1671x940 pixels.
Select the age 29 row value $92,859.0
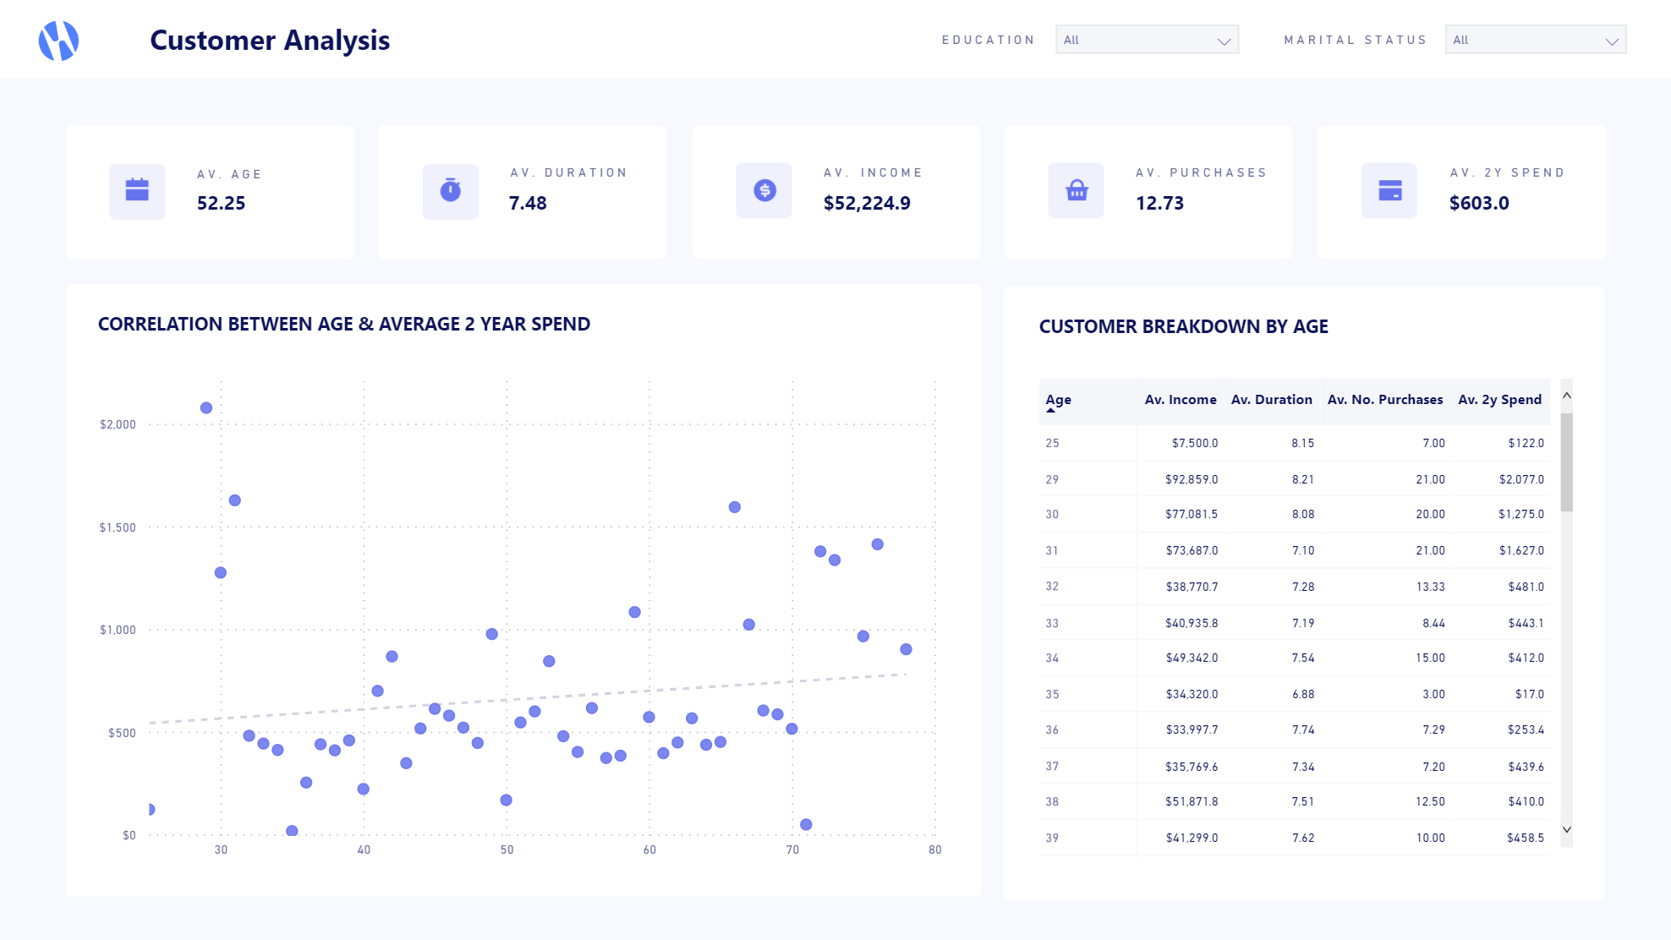(1192, 479)
